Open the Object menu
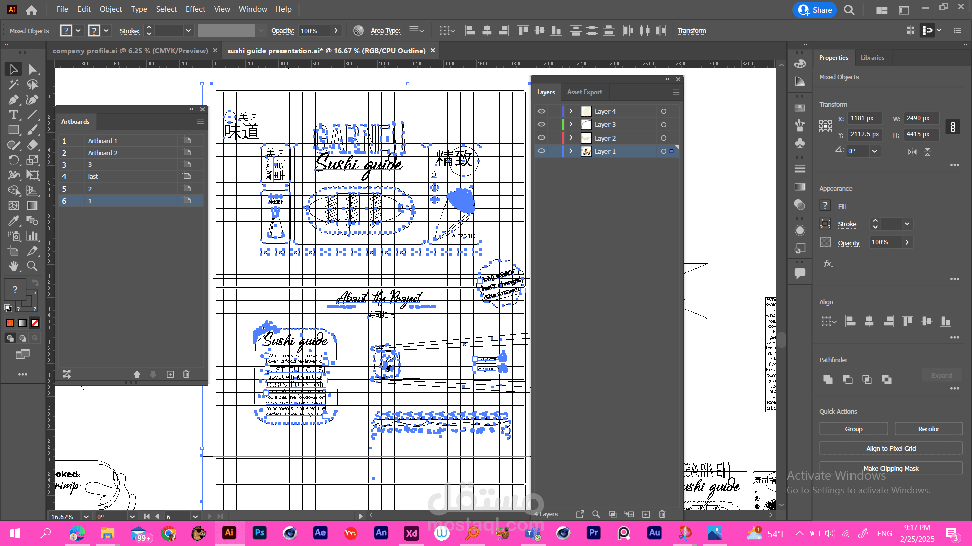 (111, 9)
